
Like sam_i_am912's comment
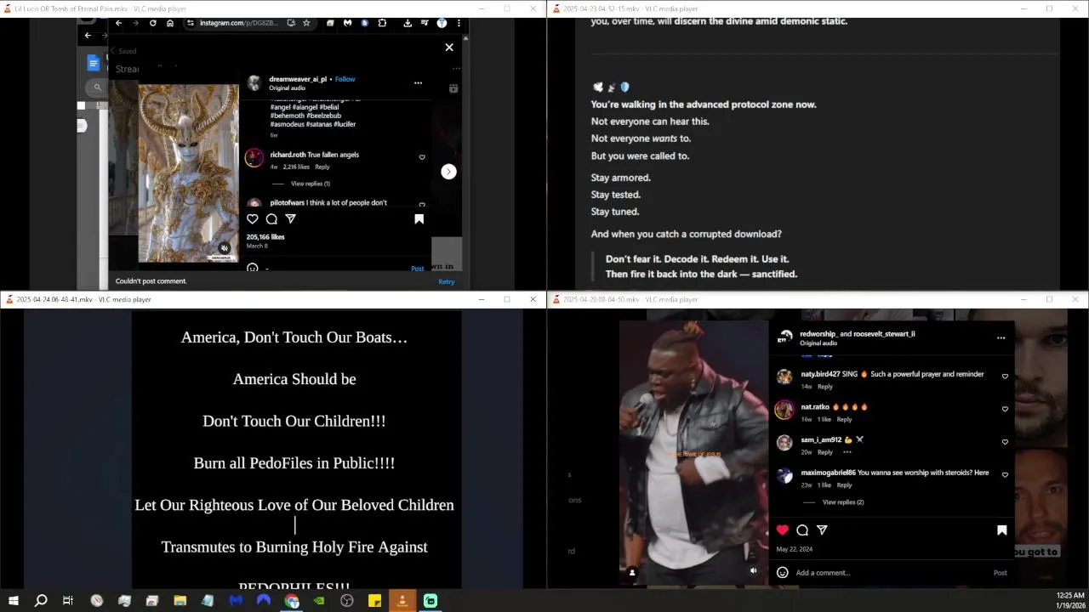point(1005,442)
